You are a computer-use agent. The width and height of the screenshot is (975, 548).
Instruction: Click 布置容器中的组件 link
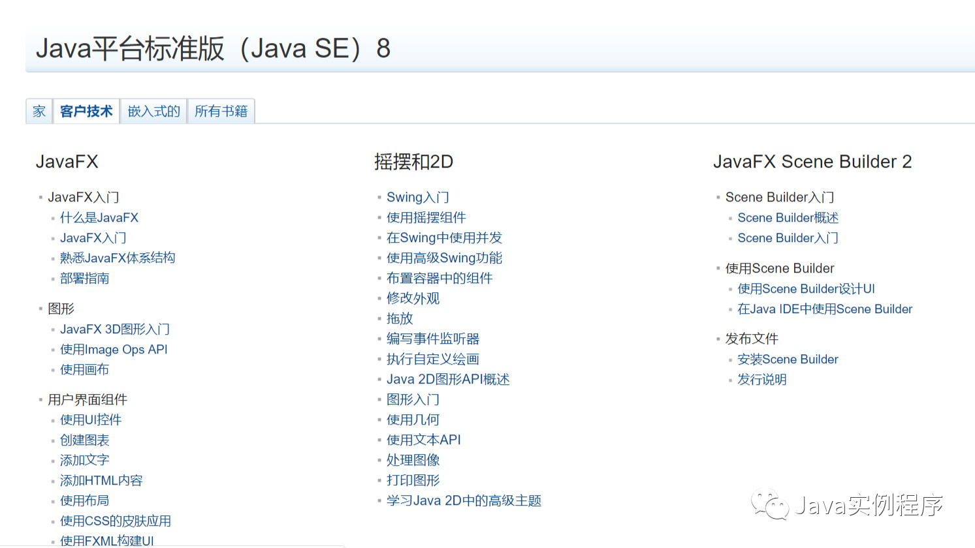pos(440,279)
